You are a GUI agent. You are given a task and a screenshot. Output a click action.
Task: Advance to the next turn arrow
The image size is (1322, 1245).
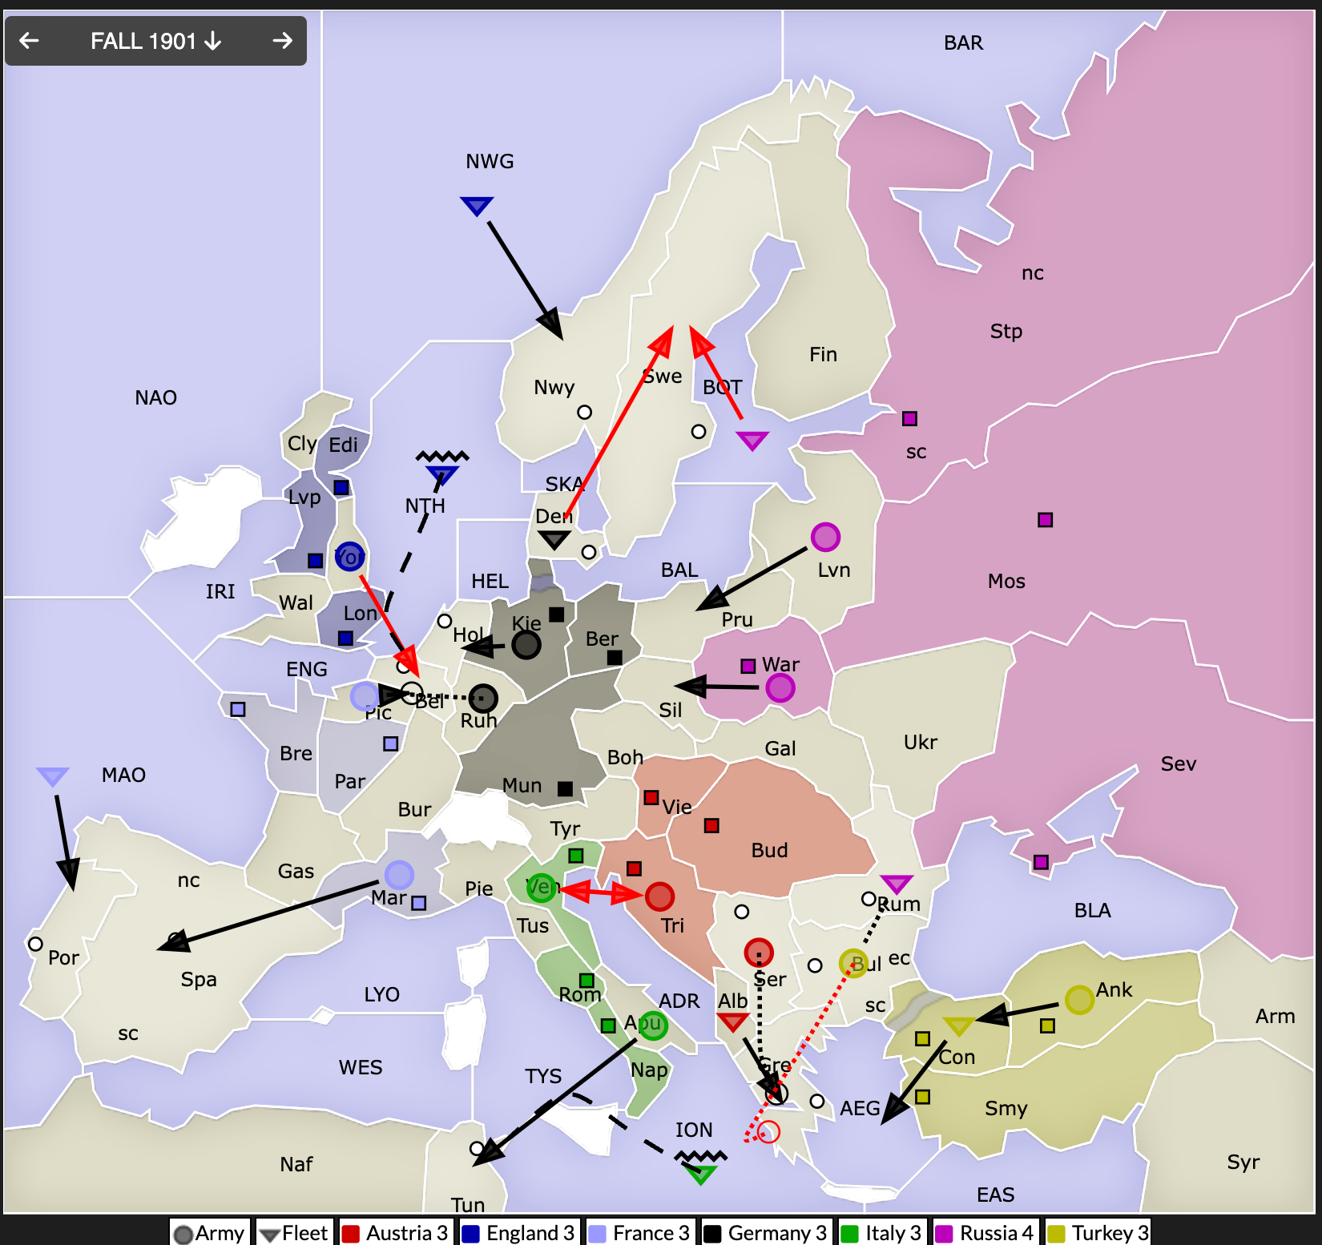tap(282, 41)
